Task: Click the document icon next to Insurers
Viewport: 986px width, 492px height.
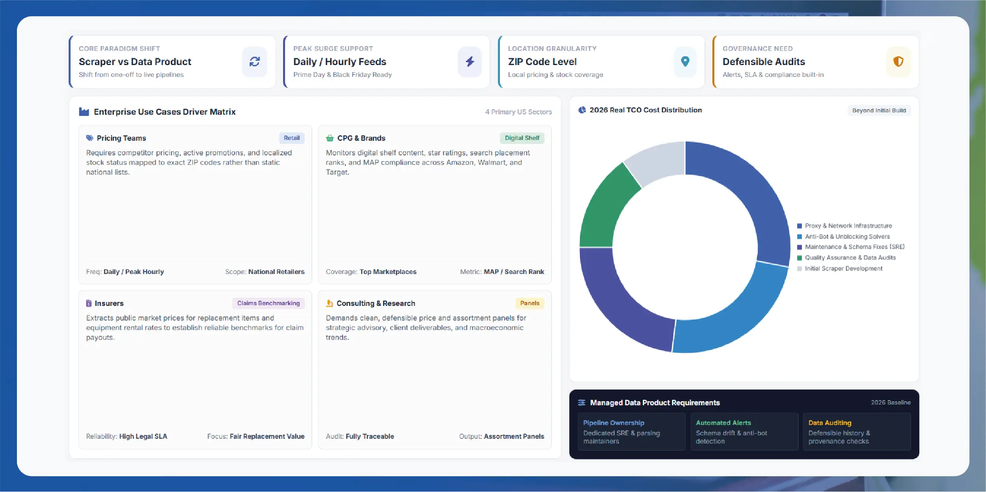Action: point(89,303)
